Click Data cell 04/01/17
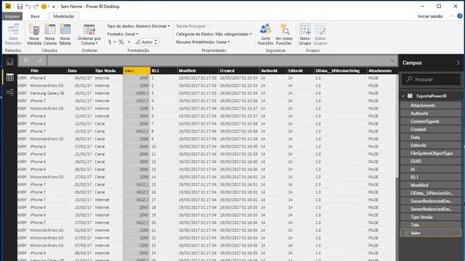This screenshot has height=261, width=465. (79, 78)
